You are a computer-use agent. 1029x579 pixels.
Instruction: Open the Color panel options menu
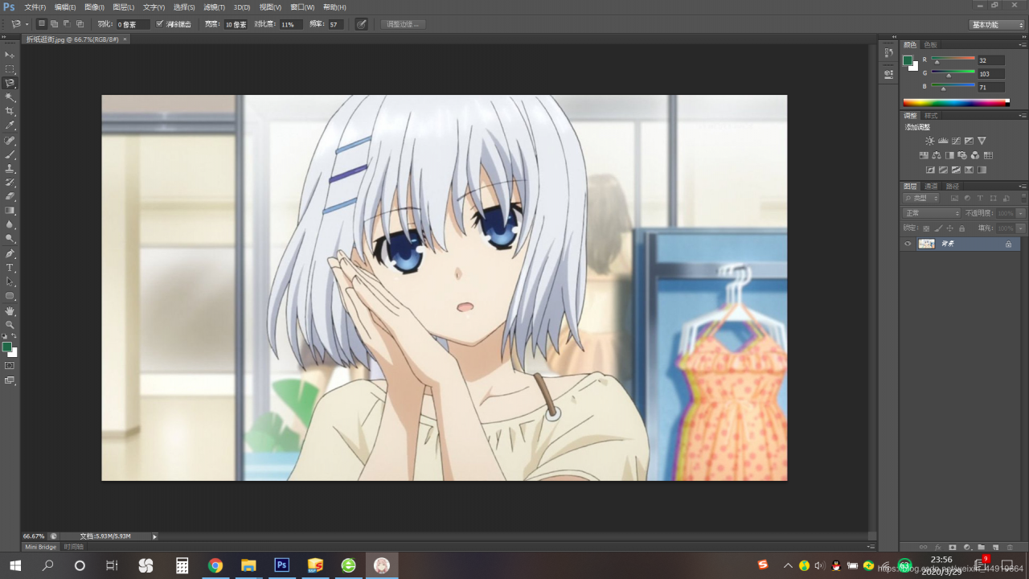pos(1023,45)
